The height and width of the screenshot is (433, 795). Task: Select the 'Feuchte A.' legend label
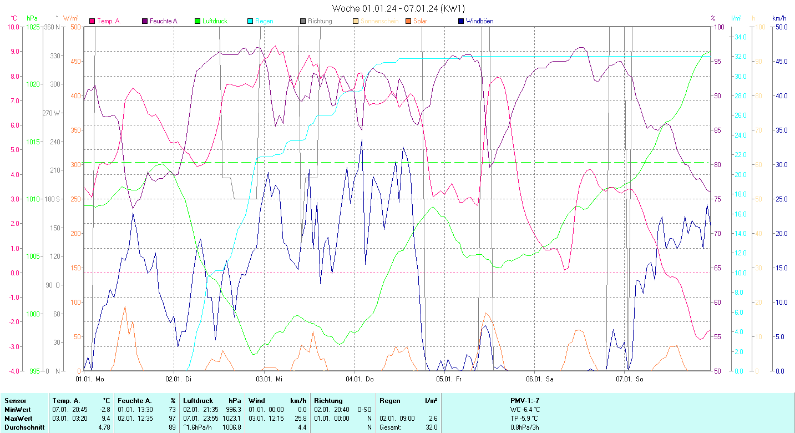coord(164,21)
